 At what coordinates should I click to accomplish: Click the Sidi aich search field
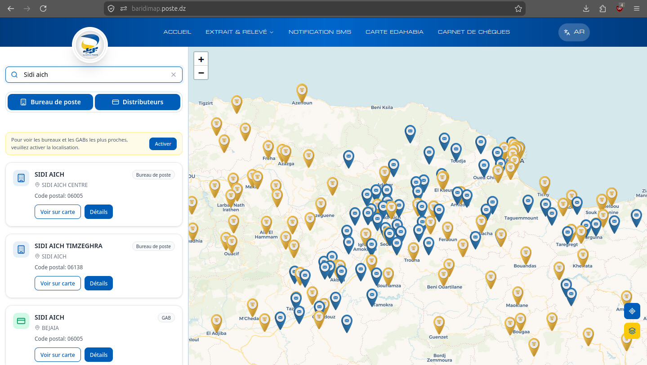click(94, 75)
